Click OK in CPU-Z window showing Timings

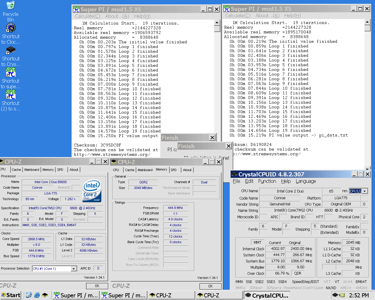pyautogui.click(x=210, y=286)
